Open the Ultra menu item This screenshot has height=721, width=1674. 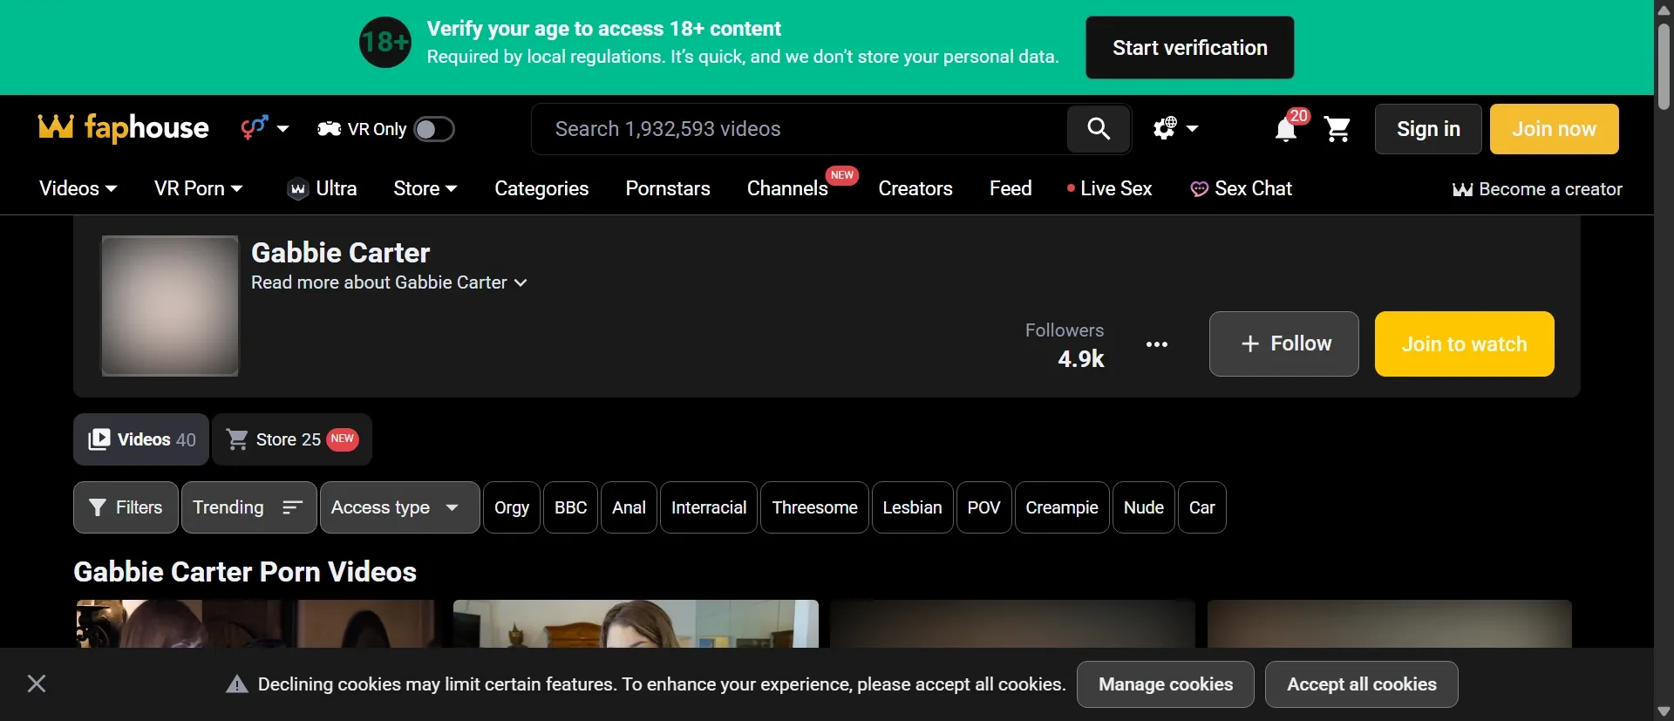pyautogui.click(x=322, y=188)
